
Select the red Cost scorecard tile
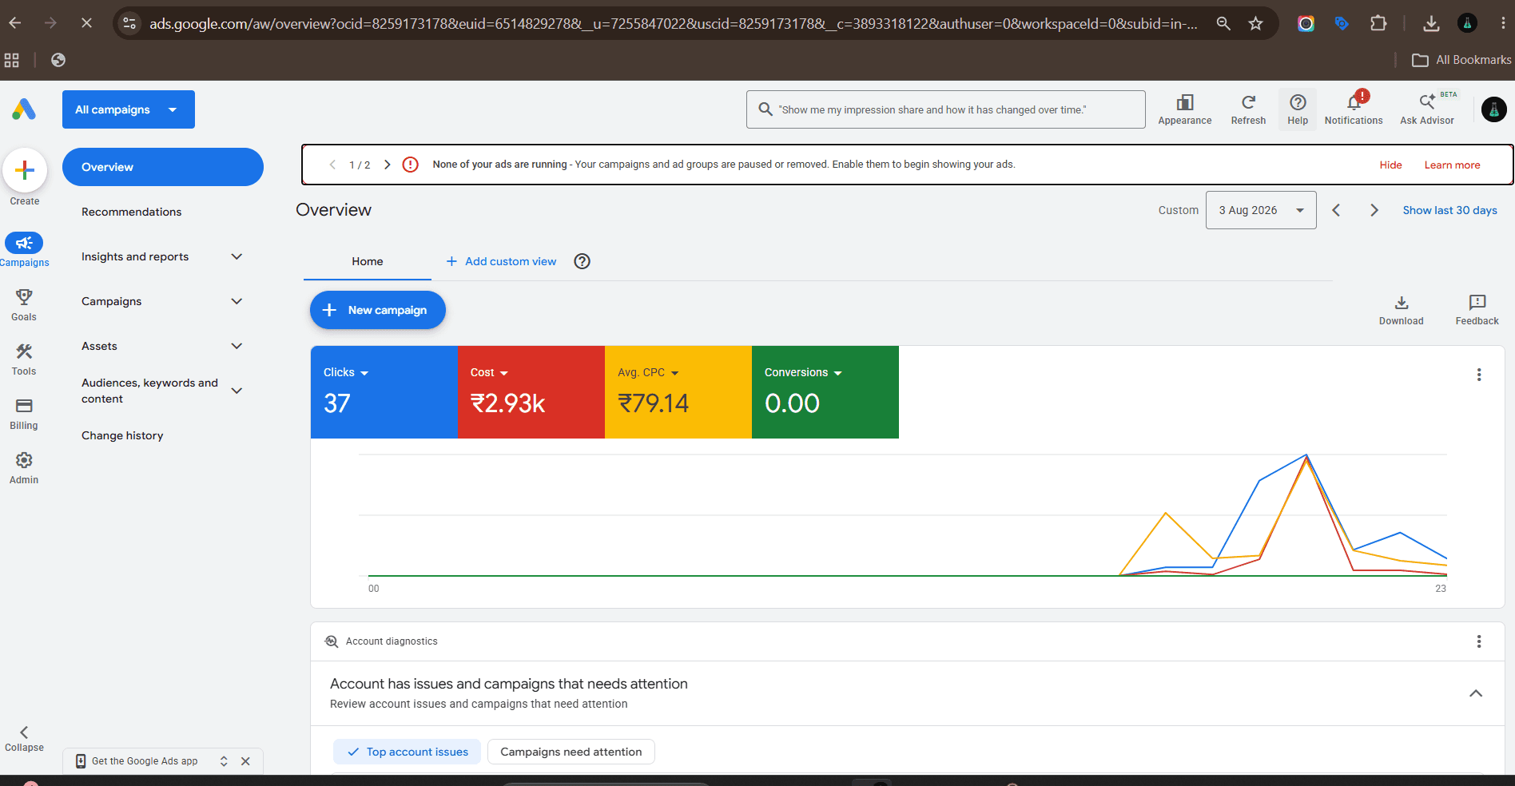click(x=531, y=392)
